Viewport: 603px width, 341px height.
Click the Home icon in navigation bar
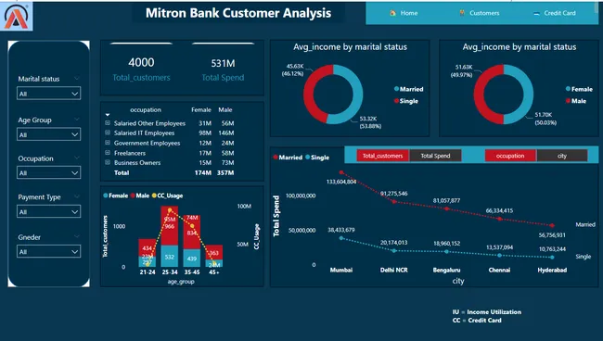tap(392, 13)
